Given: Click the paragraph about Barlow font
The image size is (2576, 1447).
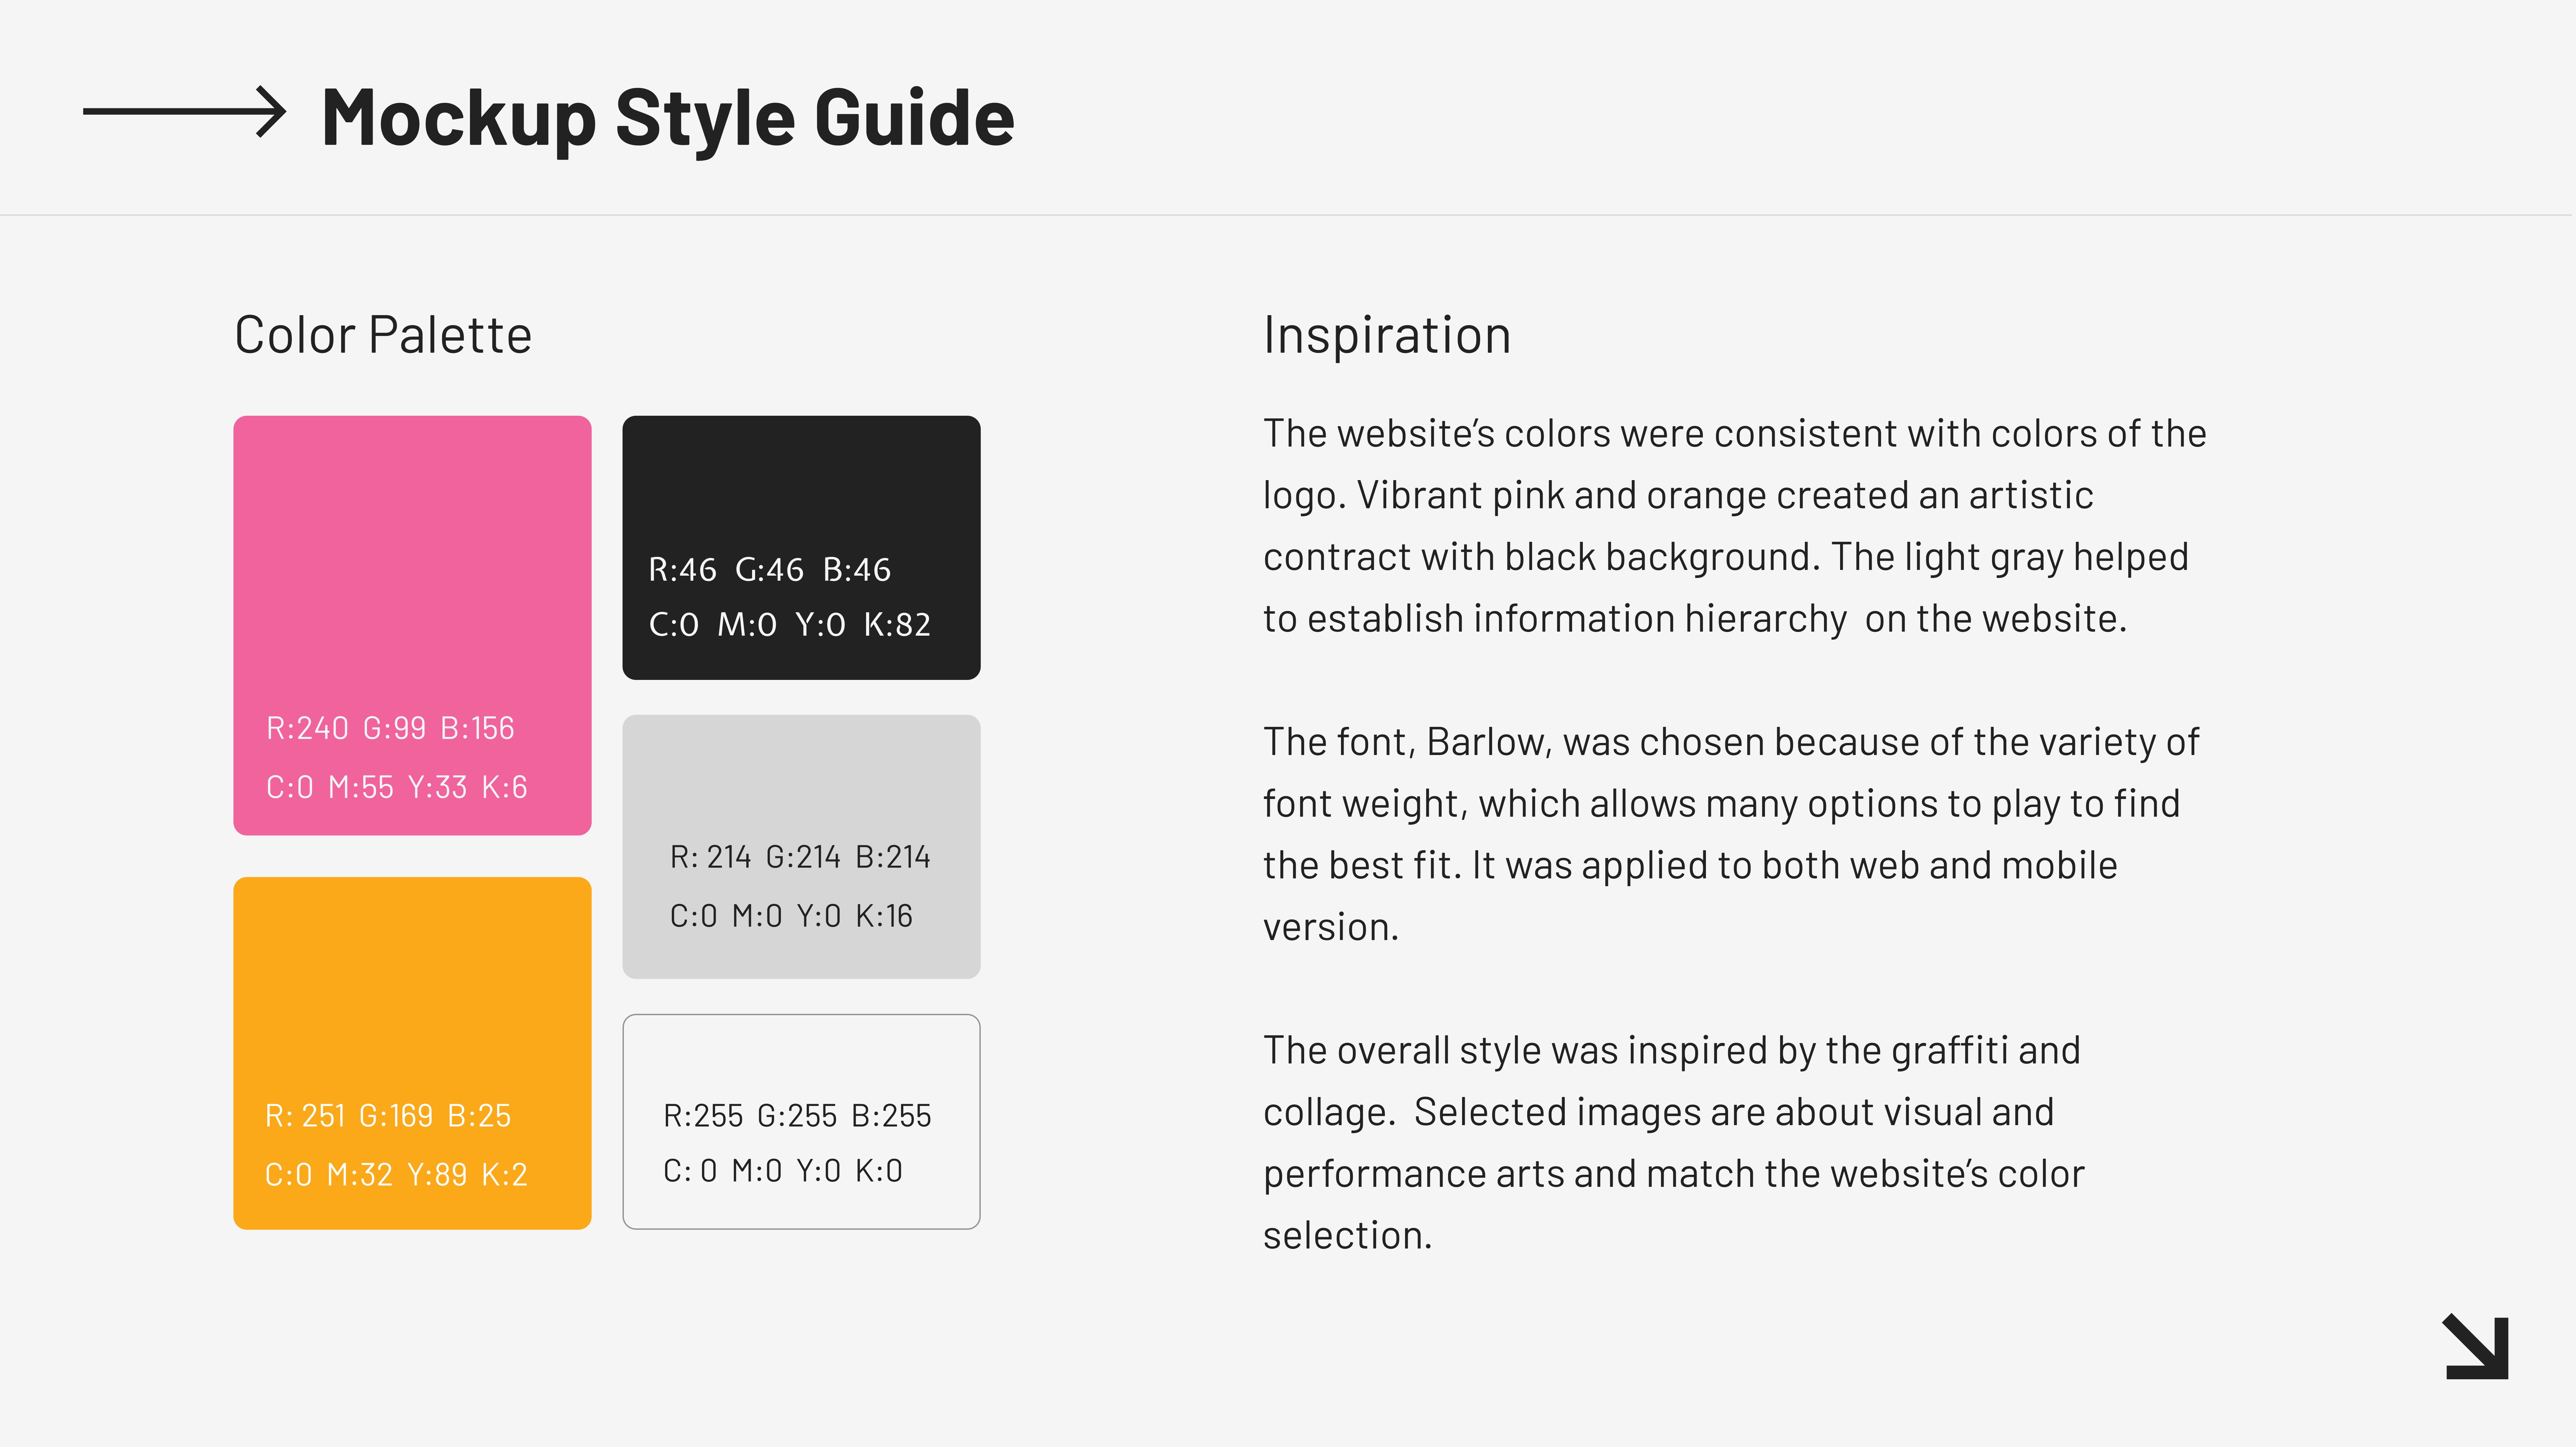Looking at the screenshot, I should pos(1731,834).
